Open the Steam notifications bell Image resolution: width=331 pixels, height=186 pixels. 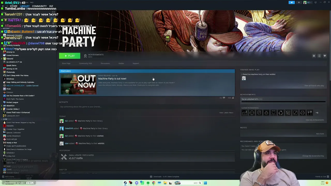tap(299, 2)
